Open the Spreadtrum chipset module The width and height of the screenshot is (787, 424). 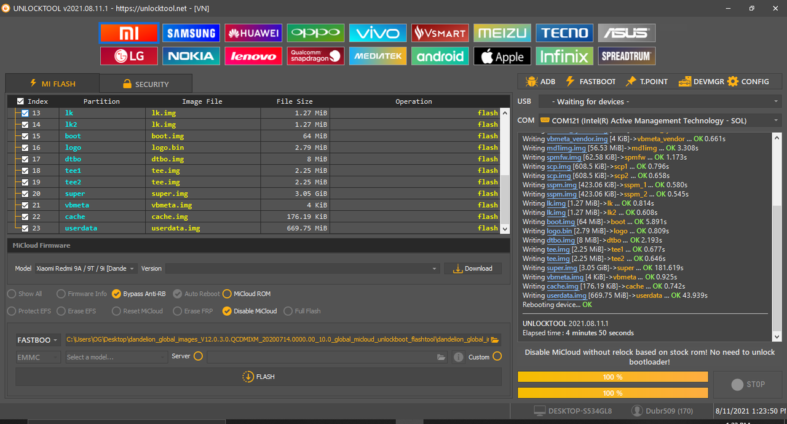pyautogui.click(x=627, y=56)
